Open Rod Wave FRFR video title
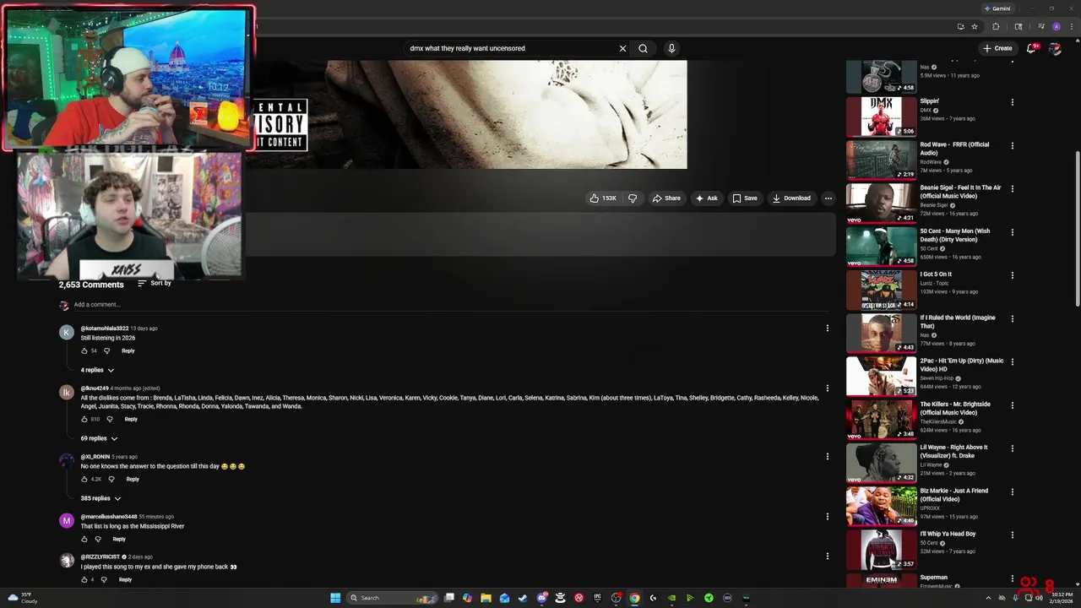The image size is (1081, 608). [954, 149]
